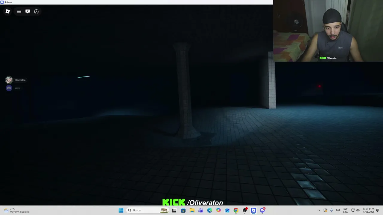Open Copilot from the taskbar

tap(218, 210)
